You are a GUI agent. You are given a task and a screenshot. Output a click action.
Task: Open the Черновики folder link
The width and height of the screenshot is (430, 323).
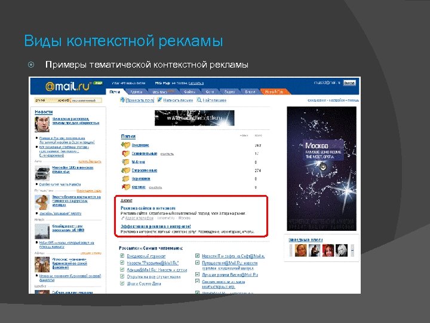(x=141, y=179)
